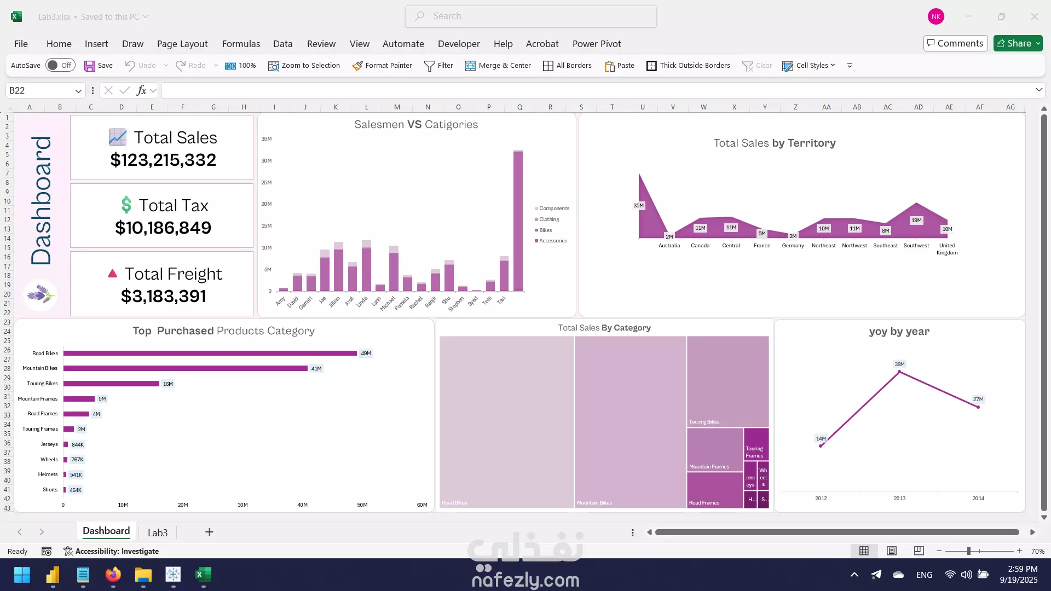This screenshot has width=1051, height=591.
Task: Open File Explorer from the taskbar
Action: (x=143, y=575)
